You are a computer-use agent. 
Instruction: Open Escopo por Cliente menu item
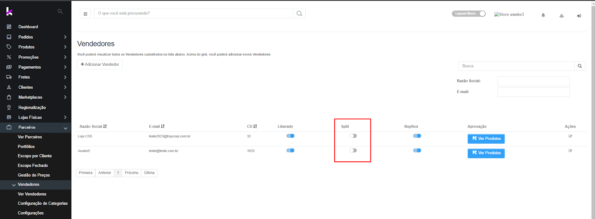pyautogui.click(x=35, y=156)
